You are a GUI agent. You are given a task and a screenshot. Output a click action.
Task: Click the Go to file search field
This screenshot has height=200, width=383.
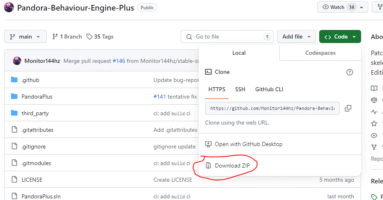tap(227, 37)
